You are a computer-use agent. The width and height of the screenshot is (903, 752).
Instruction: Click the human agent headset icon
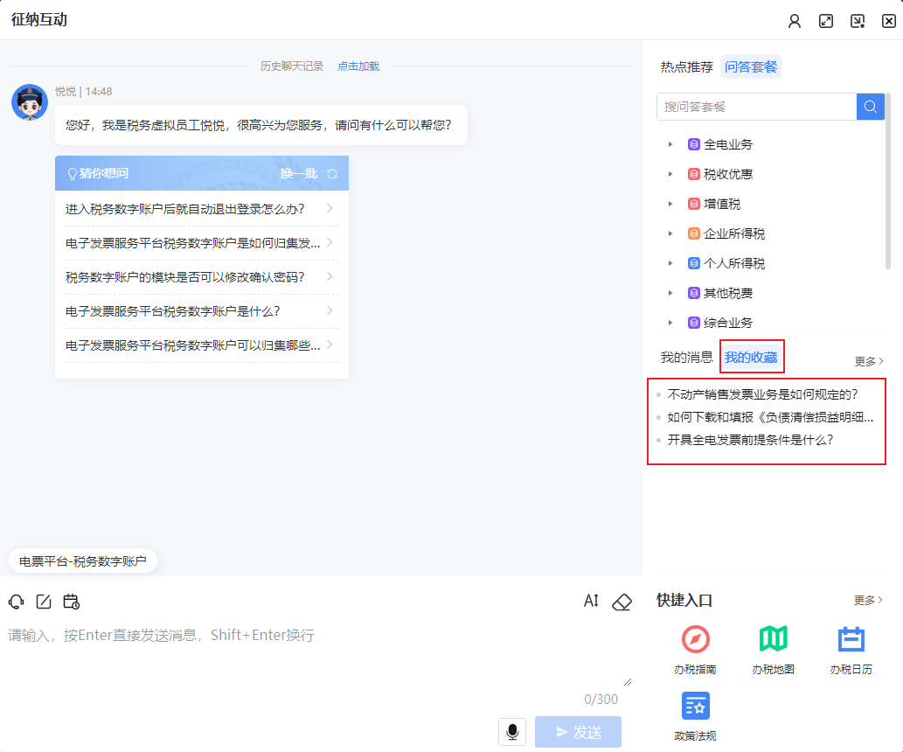16,602
